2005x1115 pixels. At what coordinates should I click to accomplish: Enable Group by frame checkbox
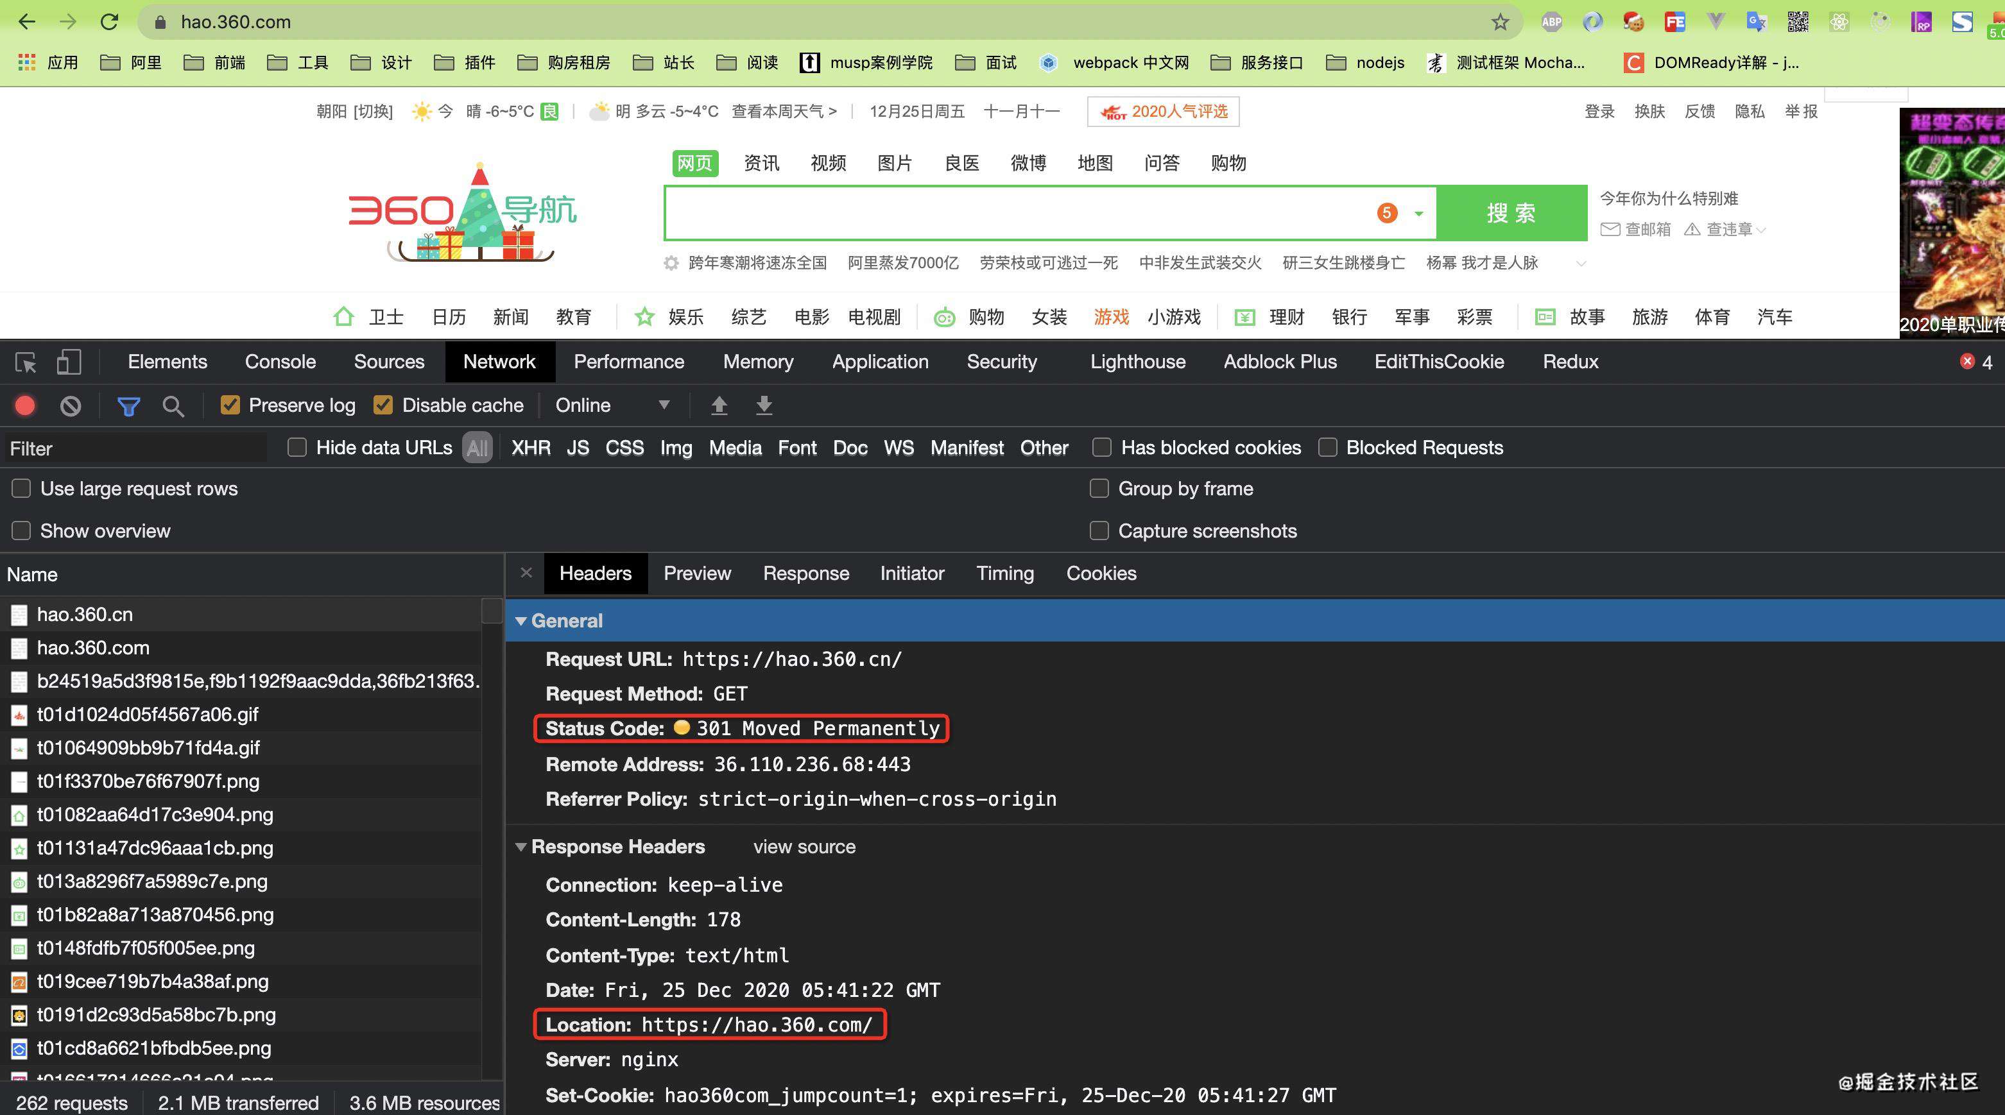point(1099,489)
